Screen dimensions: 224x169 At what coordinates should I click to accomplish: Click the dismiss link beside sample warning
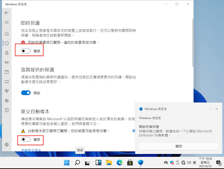[x=134, y=131]
